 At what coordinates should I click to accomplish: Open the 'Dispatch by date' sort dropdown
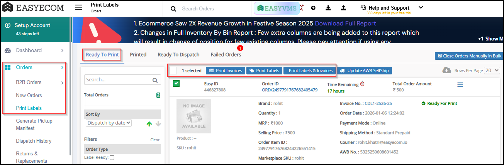pyautogui.click(x=109, y=123)
